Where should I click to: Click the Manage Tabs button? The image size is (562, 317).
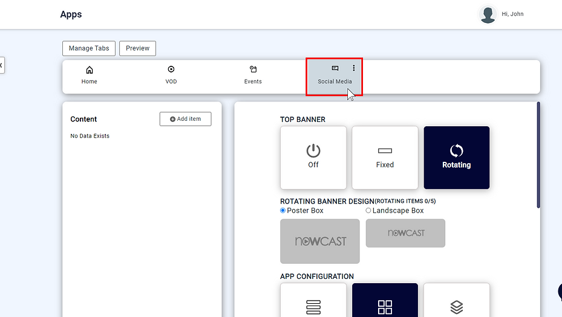coord(89,48)
